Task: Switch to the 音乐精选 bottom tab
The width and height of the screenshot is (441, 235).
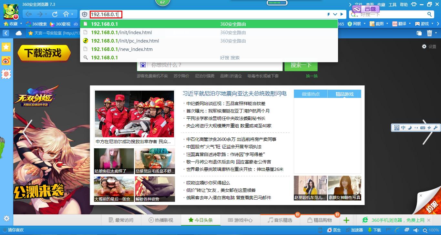Action: pyautogui.click(x=280, y=220)
